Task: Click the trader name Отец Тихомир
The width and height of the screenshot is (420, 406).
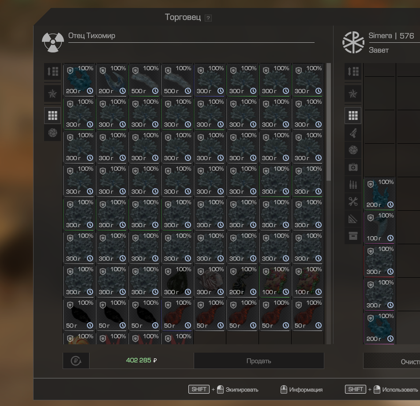Action: pos(92,36)
